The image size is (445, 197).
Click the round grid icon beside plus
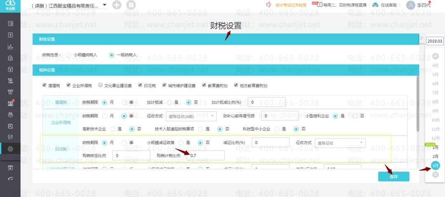[x=131, y=5]
